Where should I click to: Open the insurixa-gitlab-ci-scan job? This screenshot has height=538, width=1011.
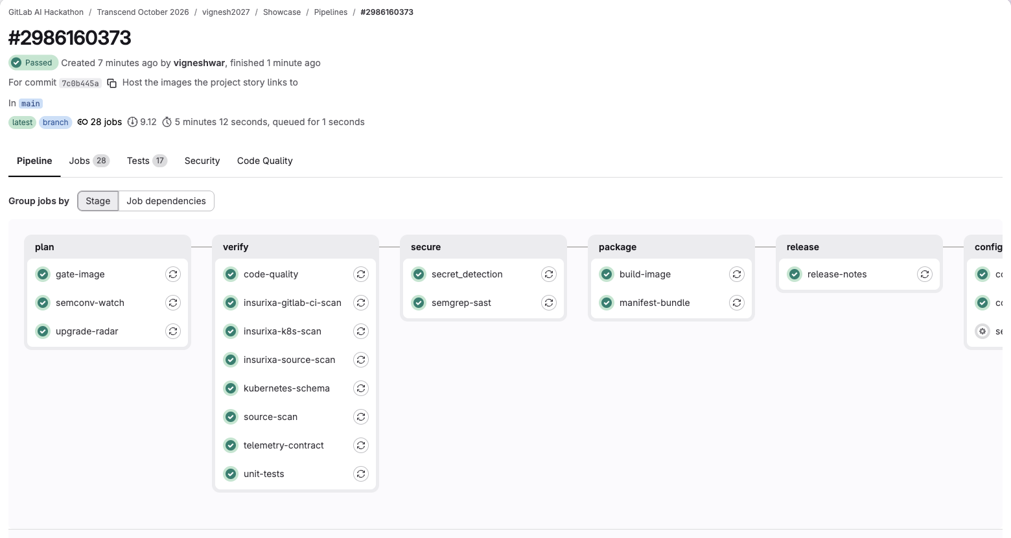click(x=292, y=303)
